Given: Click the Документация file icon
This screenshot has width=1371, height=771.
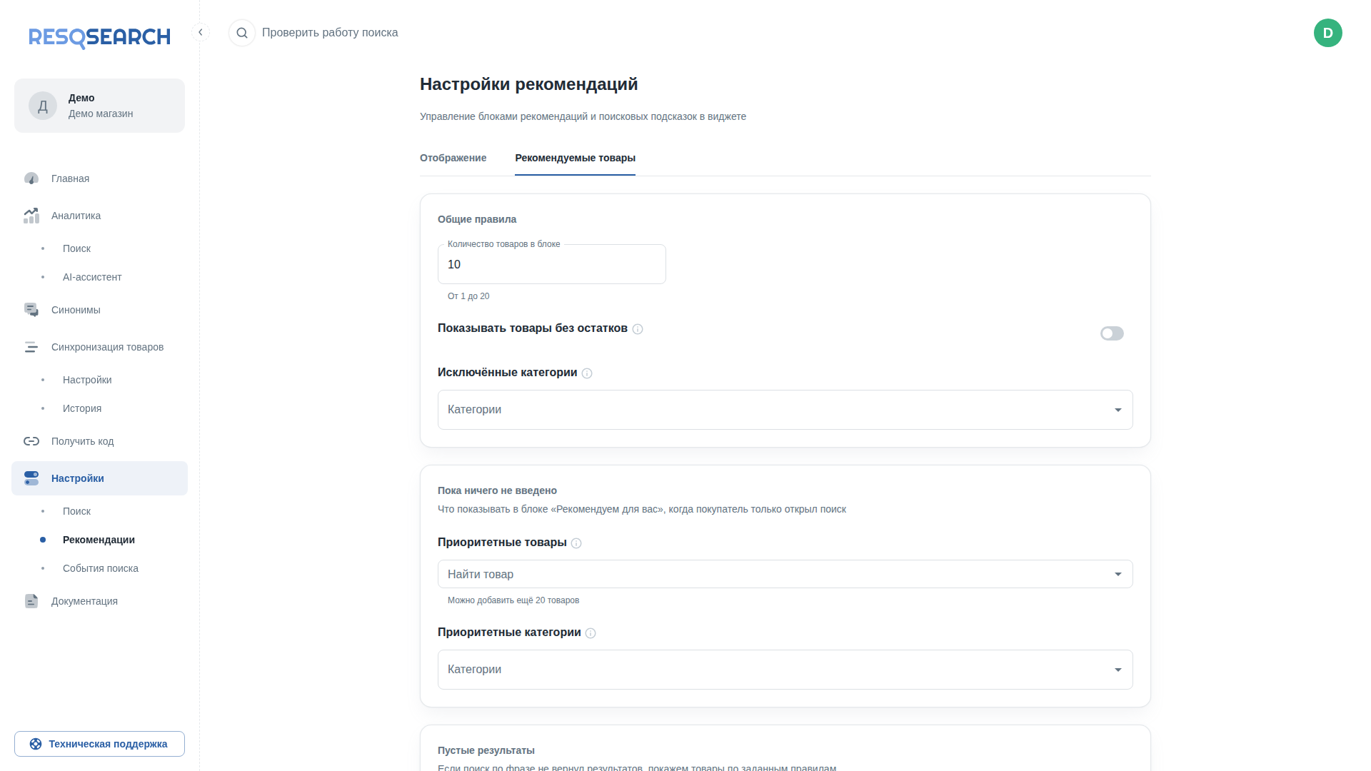Looking at the screenshot, I should point(31,601).
